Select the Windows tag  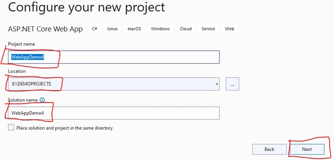pyautogui.click(x=160, y=29)
